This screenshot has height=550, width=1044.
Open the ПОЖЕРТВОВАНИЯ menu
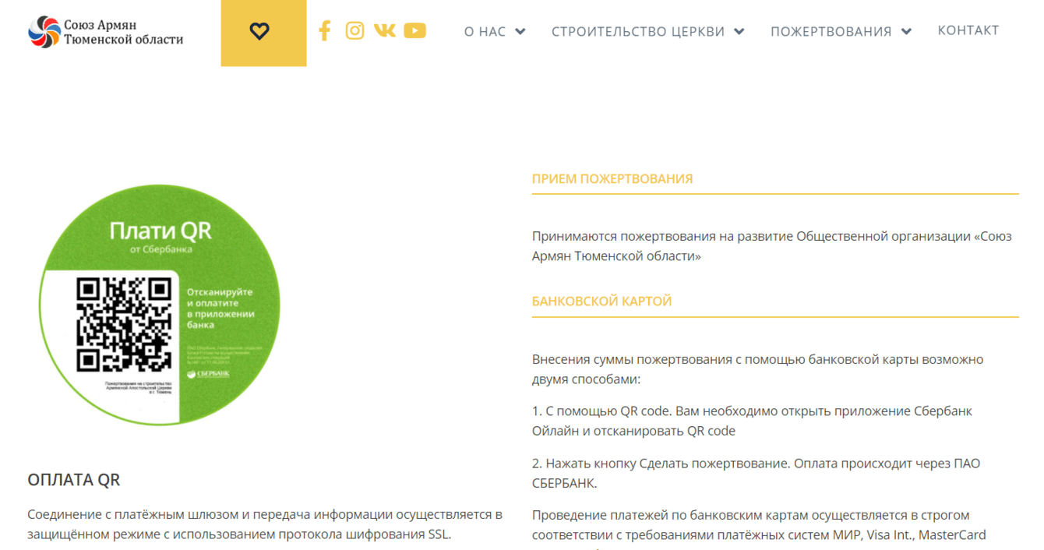831,31
